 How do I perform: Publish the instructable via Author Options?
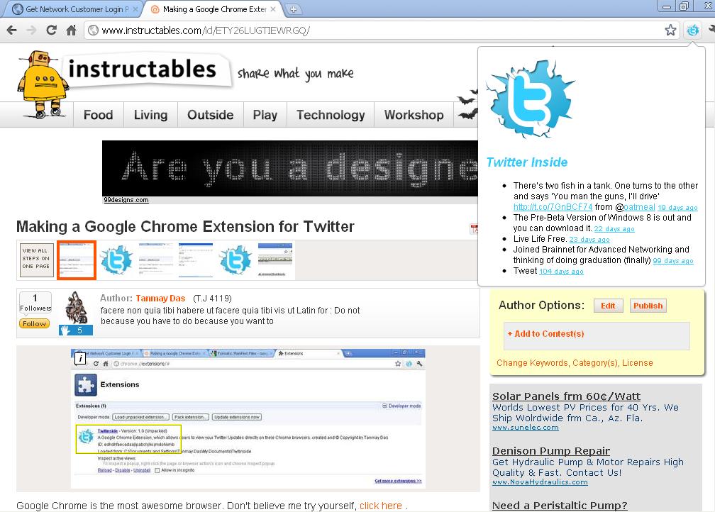[648, 305]
